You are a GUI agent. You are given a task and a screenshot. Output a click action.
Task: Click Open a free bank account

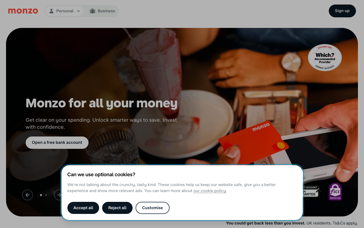click(57, 143)
